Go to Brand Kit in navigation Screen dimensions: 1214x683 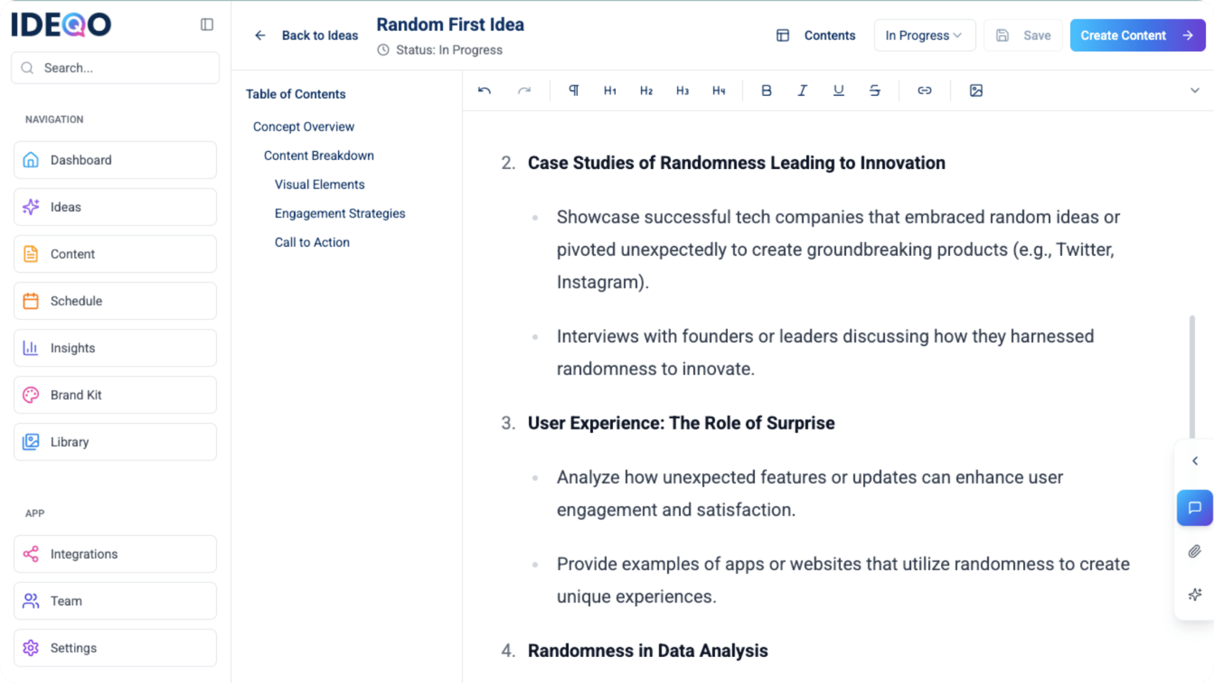pyautogui.click(x=115, y=395)
